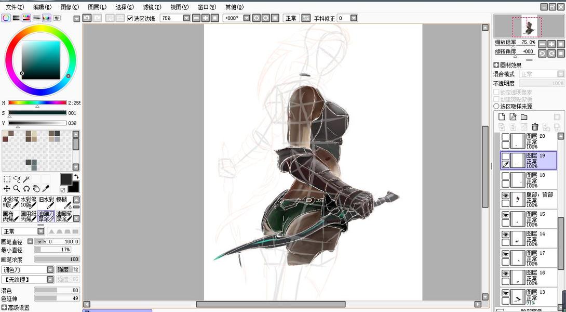This screenshot has height=312, width=566.
Task: Select the rectangular selection tool
Action: 7,179
